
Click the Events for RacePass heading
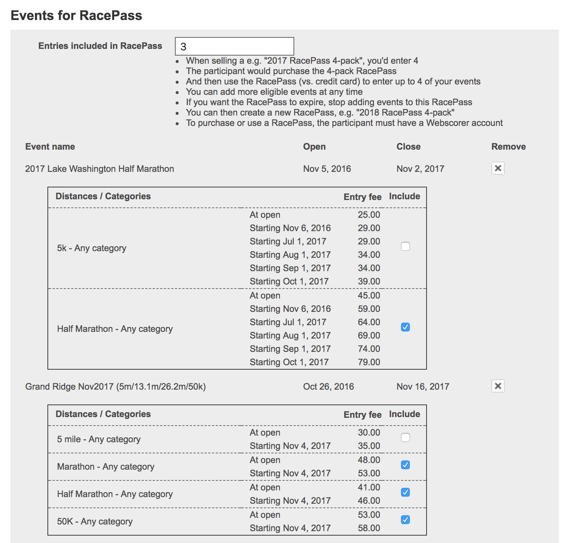[76, 16]
